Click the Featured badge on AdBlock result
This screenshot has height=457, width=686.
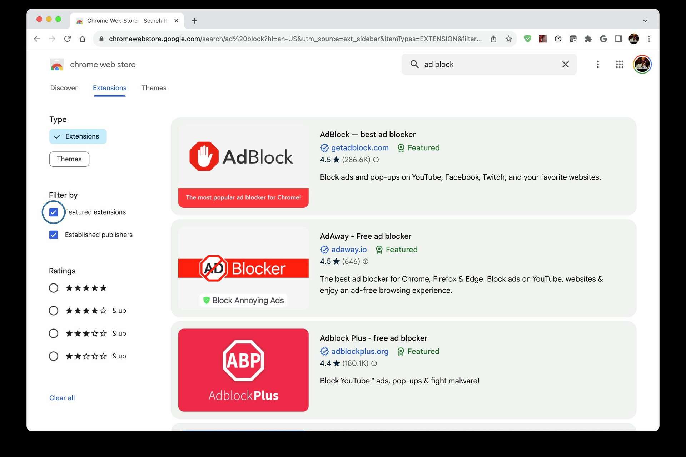[x=418, y=148]
